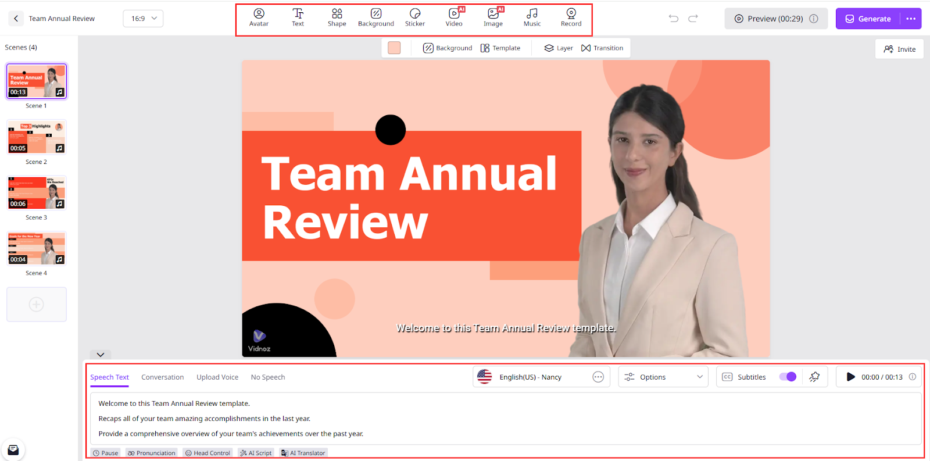Play the speech audio
930x461 pixels.
[x=850, y=377]
